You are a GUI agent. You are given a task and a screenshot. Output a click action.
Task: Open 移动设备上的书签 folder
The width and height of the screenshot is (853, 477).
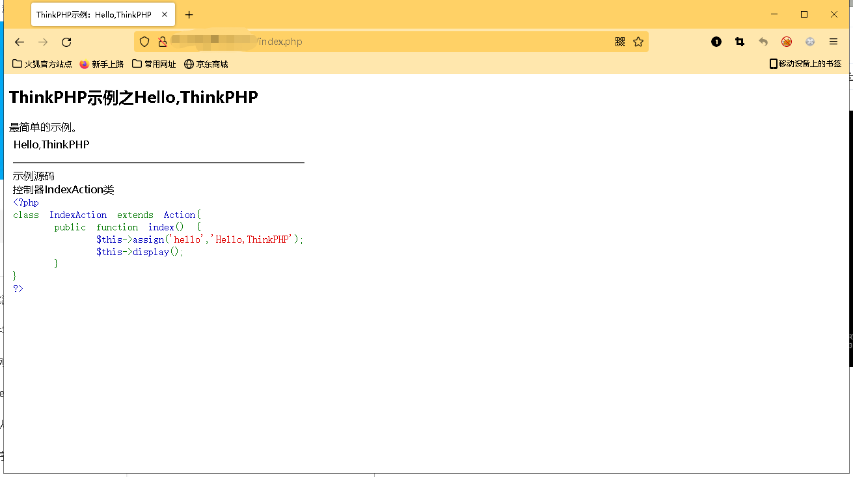click(806, 64)
